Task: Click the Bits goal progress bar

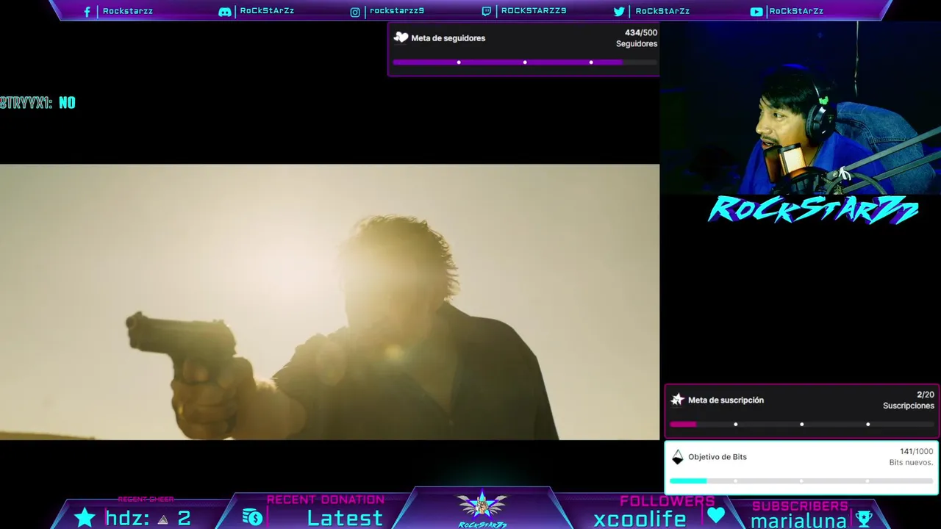Action: pos(801,481)
